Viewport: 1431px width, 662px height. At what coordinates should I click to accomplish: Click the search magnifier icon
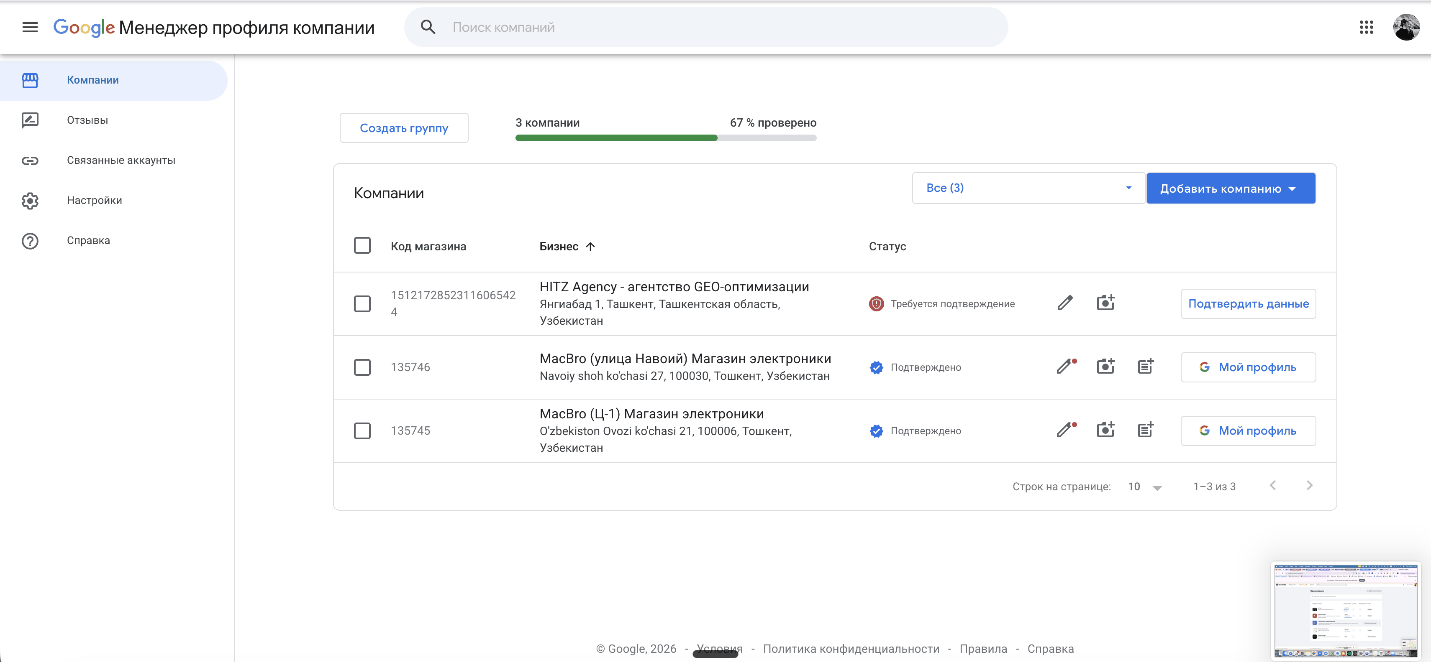(428, 27)
